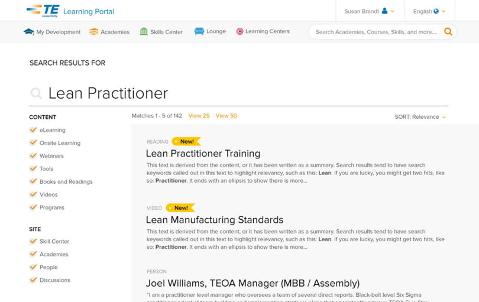The width and height of the screenshot is (479, 302).
Task: Click the Academies books icon
Action: [x=94, y=31]
